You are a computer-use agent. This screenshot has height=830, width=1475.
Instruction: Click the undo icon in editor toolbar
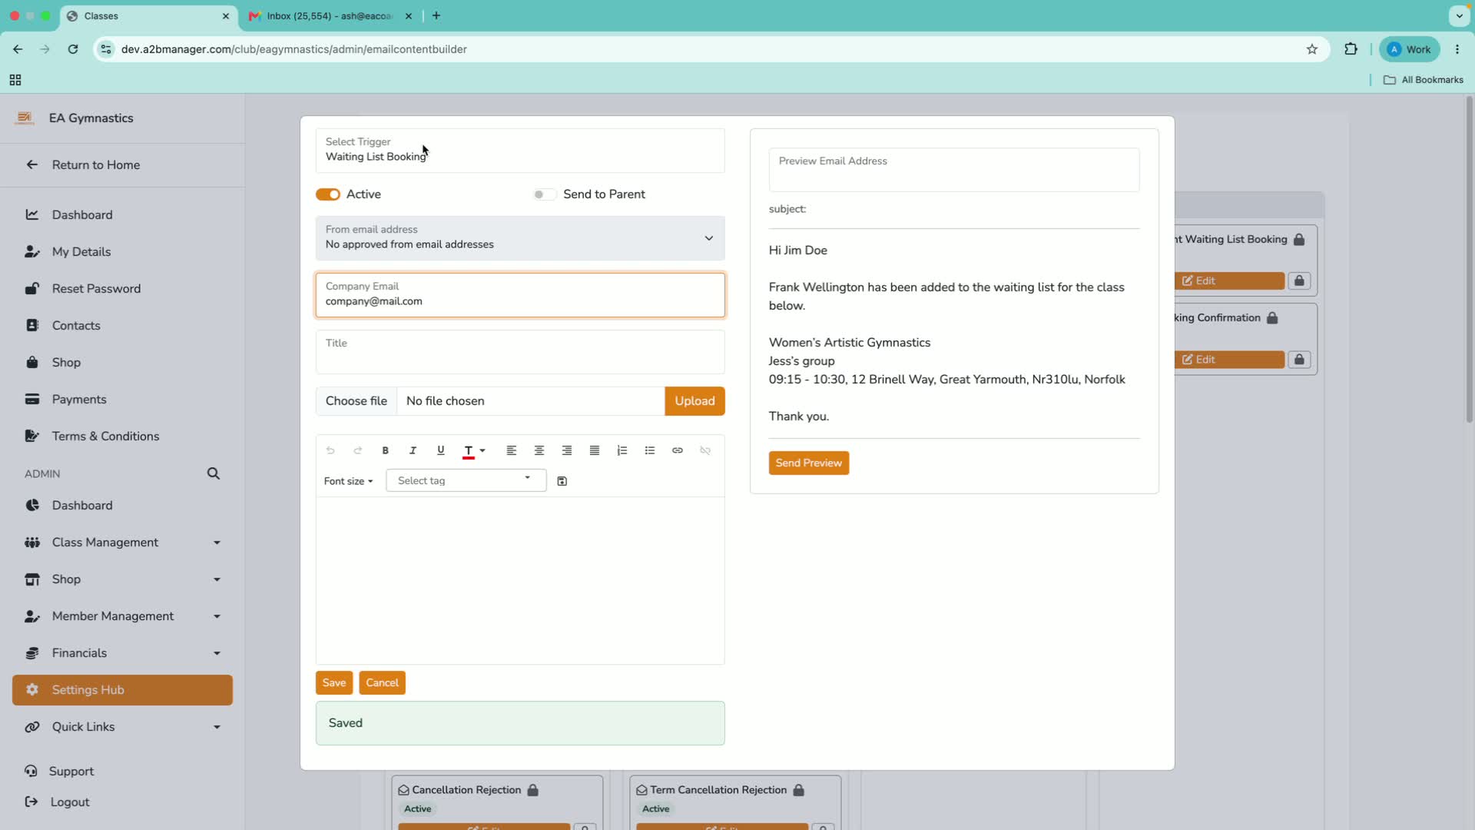(330, 450)
